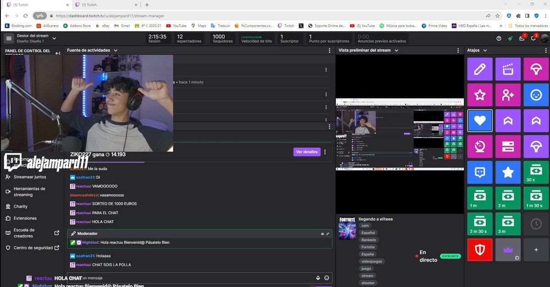This screenshot has width=550, height=287.
Task: Collapse the Panel de control del creador sidebar
Action: [58, 53]
